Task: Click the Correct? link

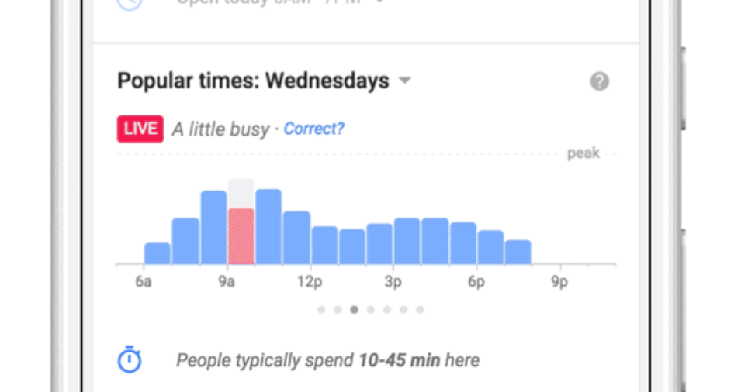Action: [x=313, y=129]
